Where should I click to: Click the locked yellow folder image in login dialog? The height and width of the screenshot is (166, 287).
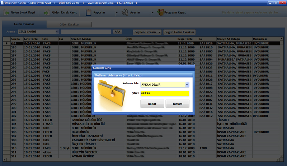point(111,95)
